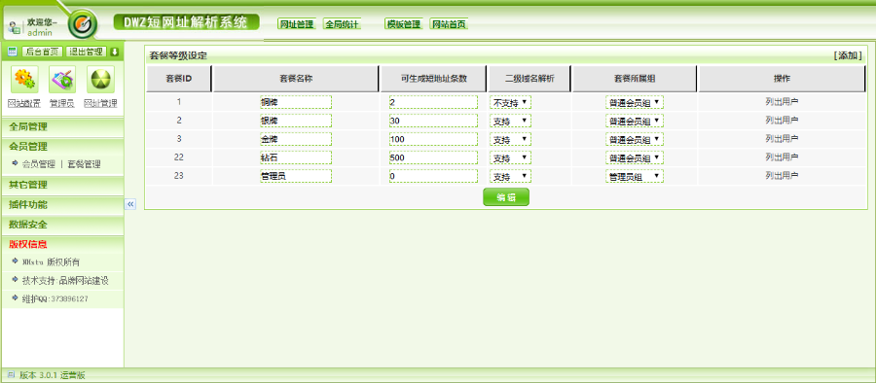Expand the 其它管理 sidebar section
This screenshot has width=876, height=383.
pos(62,185)
